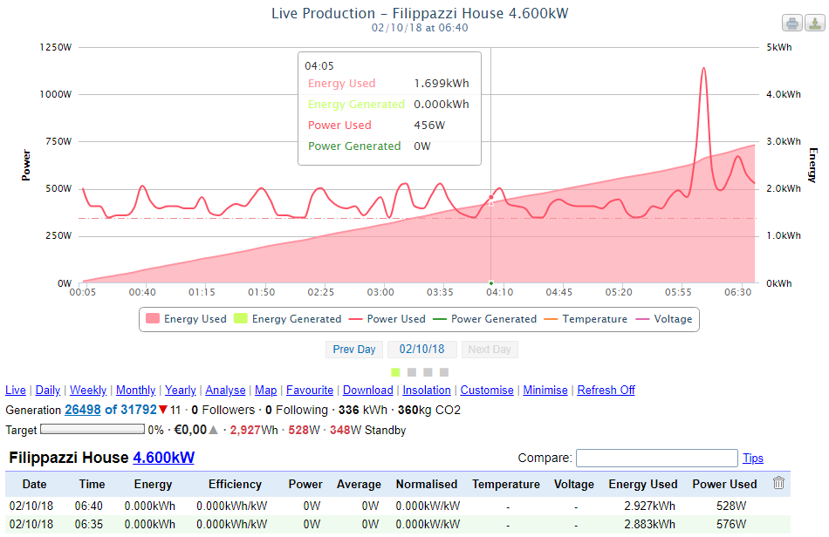Select the third grey page indicator square
Screen dimensions: 829x537
click(428, 372)
